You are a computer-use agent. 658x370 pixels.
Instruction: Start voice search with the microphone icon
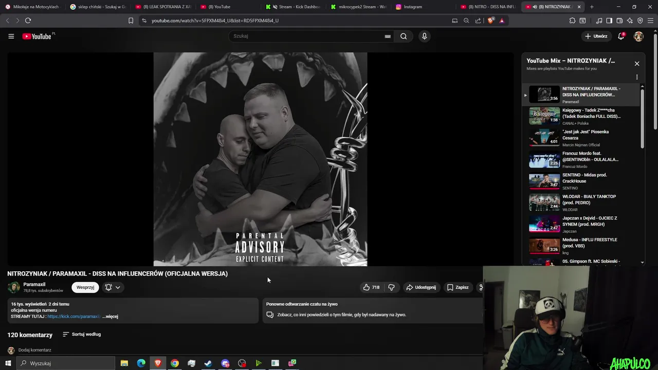[x=424, y=36]
